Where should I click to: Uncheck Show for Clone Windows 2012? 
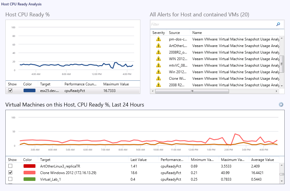pyautogui.click(x=10, y=173)
